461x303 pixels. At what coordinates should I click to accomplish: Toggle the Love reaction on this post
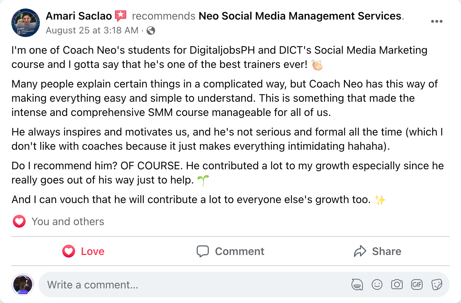(84, 251)
